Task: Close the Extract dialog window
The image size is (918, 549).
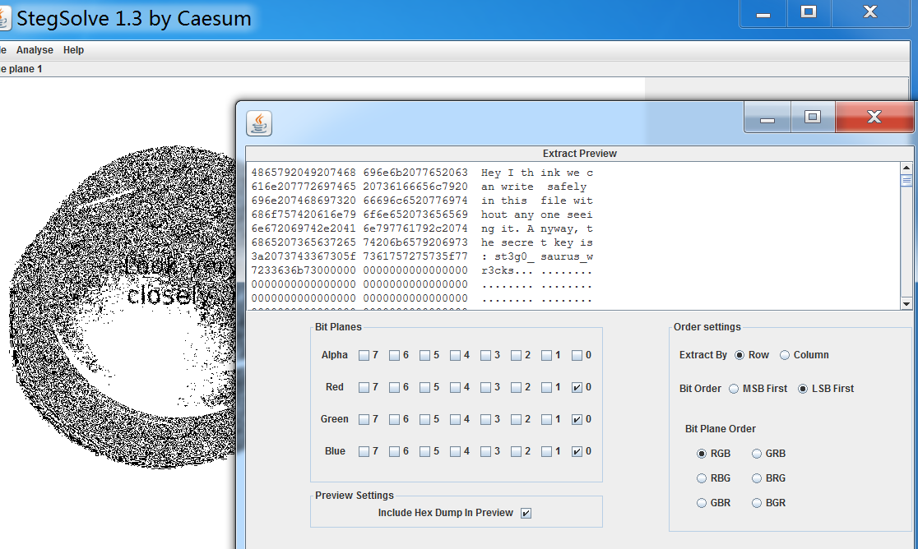Action: 874,118
